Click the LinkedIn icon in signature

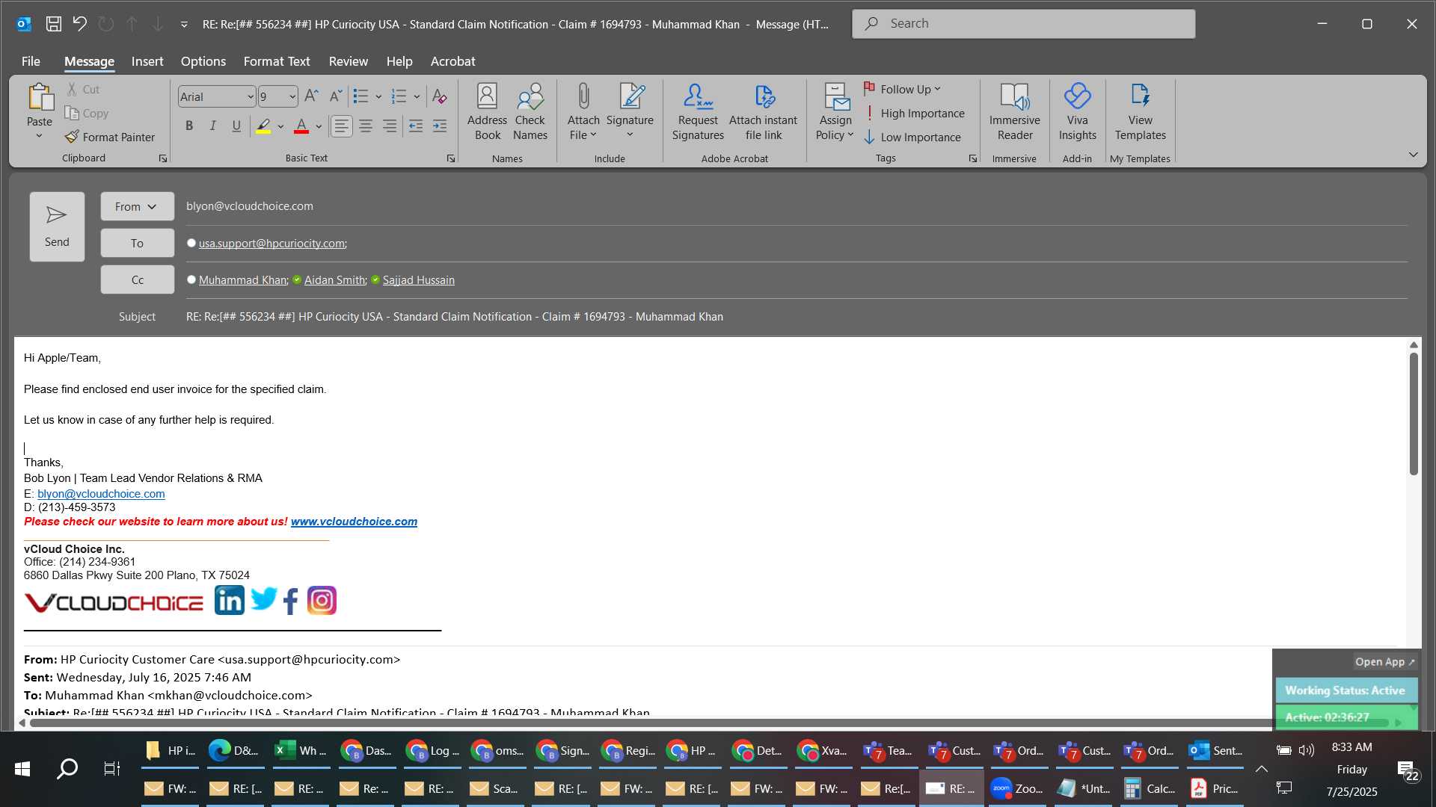(x=230, y=600)
